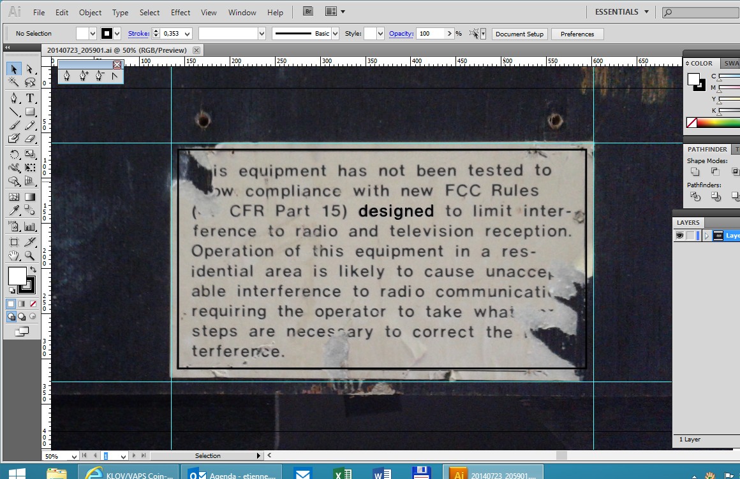Pick the Paintbrush tool
740x479 pixels.
click(13, 125)
